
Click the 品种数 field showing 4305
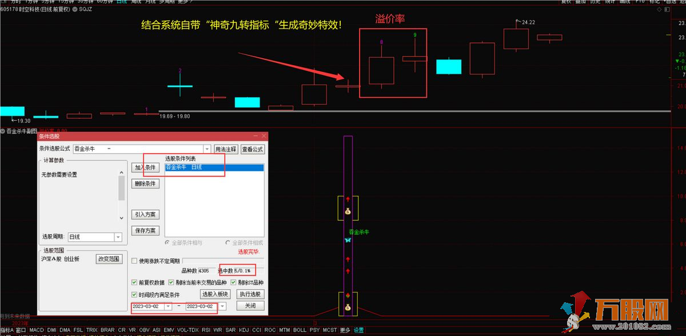tap(208, 270)
